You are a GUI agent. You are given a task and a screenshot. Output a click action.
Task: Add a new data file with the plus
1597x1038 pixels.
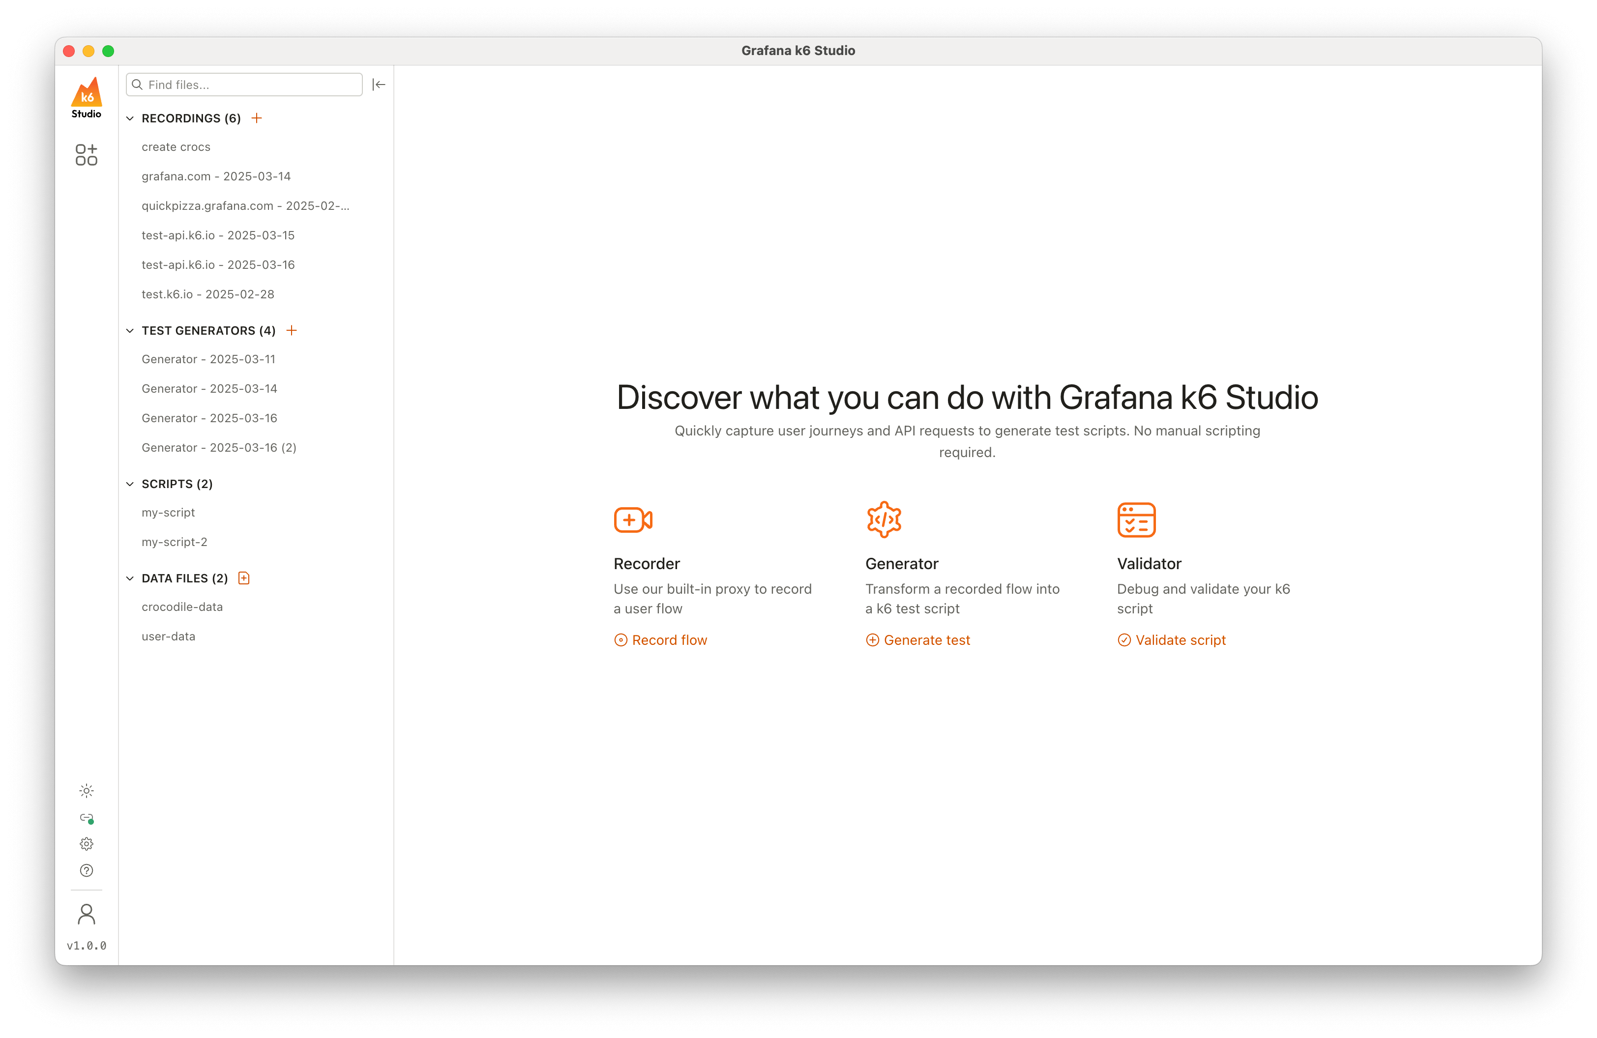point(243,577)
